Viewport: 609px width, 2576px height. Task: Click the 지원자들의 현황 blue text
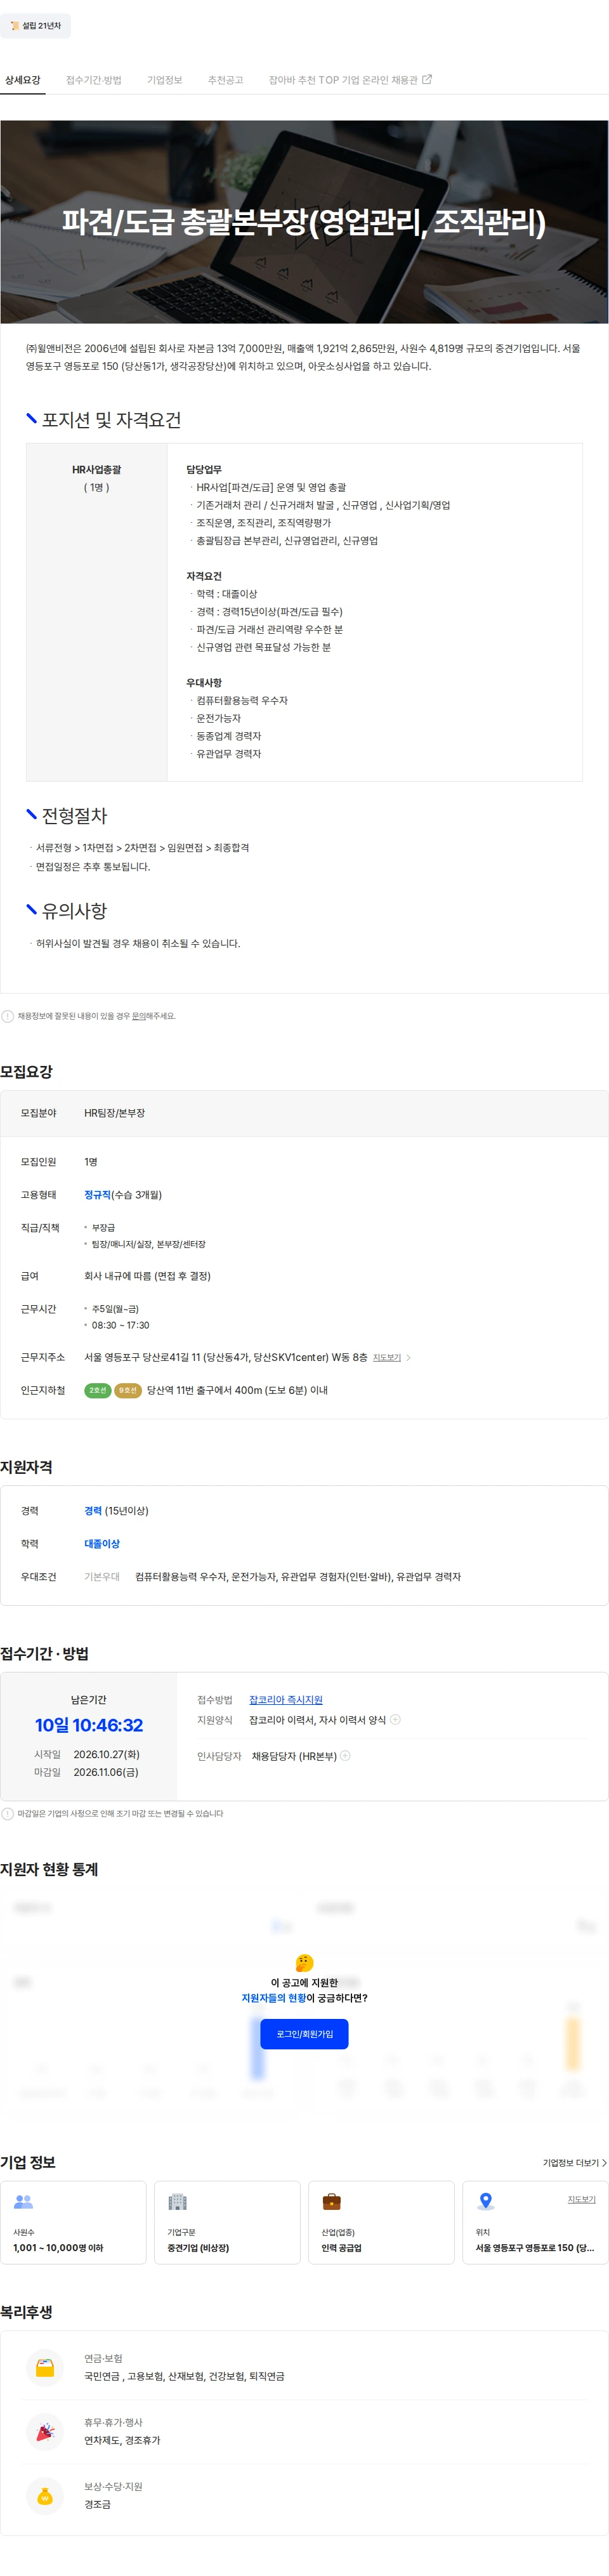274,1998
